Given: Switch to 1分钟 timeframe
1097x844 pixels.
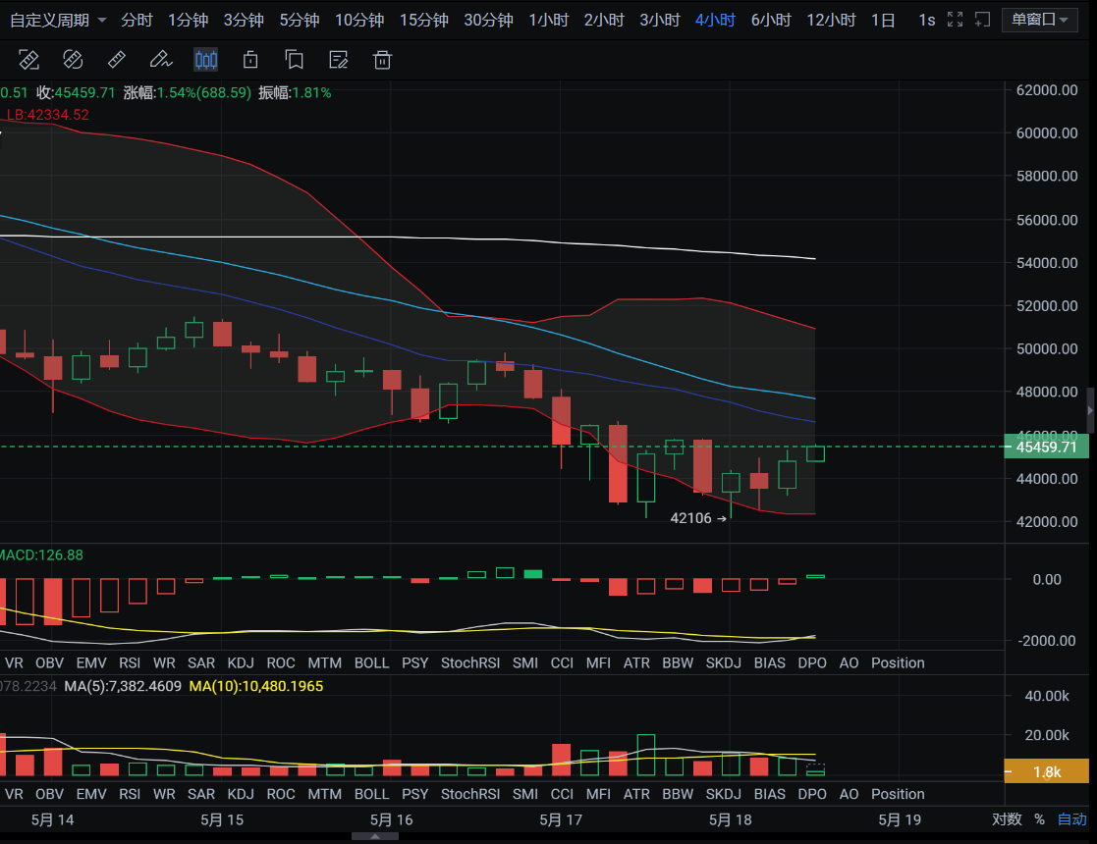Looking at the screenshot, I should click(x=189, y=21).
